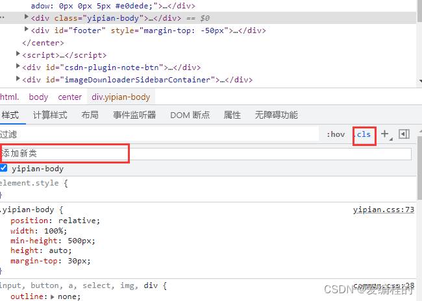
Task: Select div.yipian-body in the breadcrumb
Action: 121,97
